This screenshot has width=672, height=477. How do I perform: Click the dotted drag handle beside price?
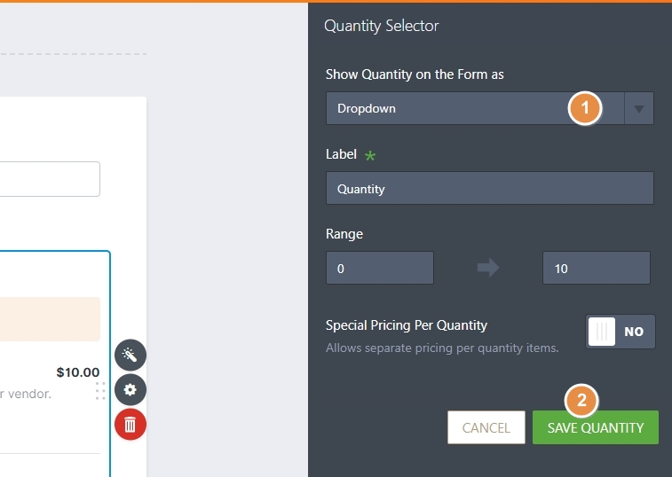point(100,391)
